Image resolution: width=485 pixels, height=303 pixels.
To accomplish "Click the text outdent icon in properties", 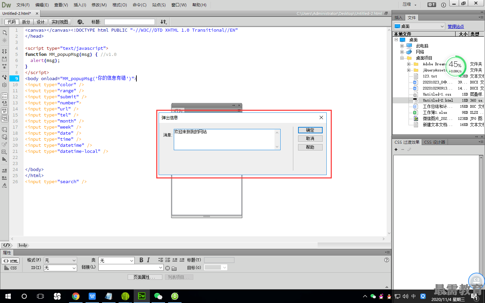I will 175,260.
